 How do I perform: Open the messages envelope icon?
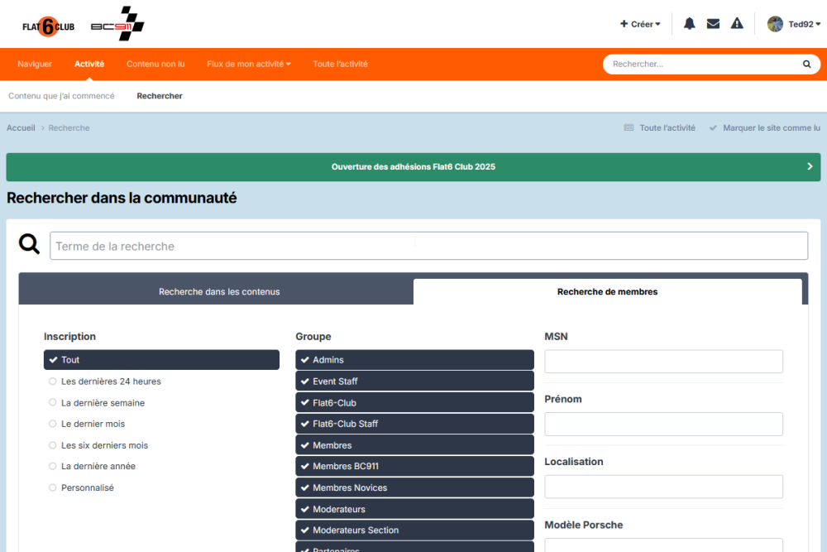(713, 24)
